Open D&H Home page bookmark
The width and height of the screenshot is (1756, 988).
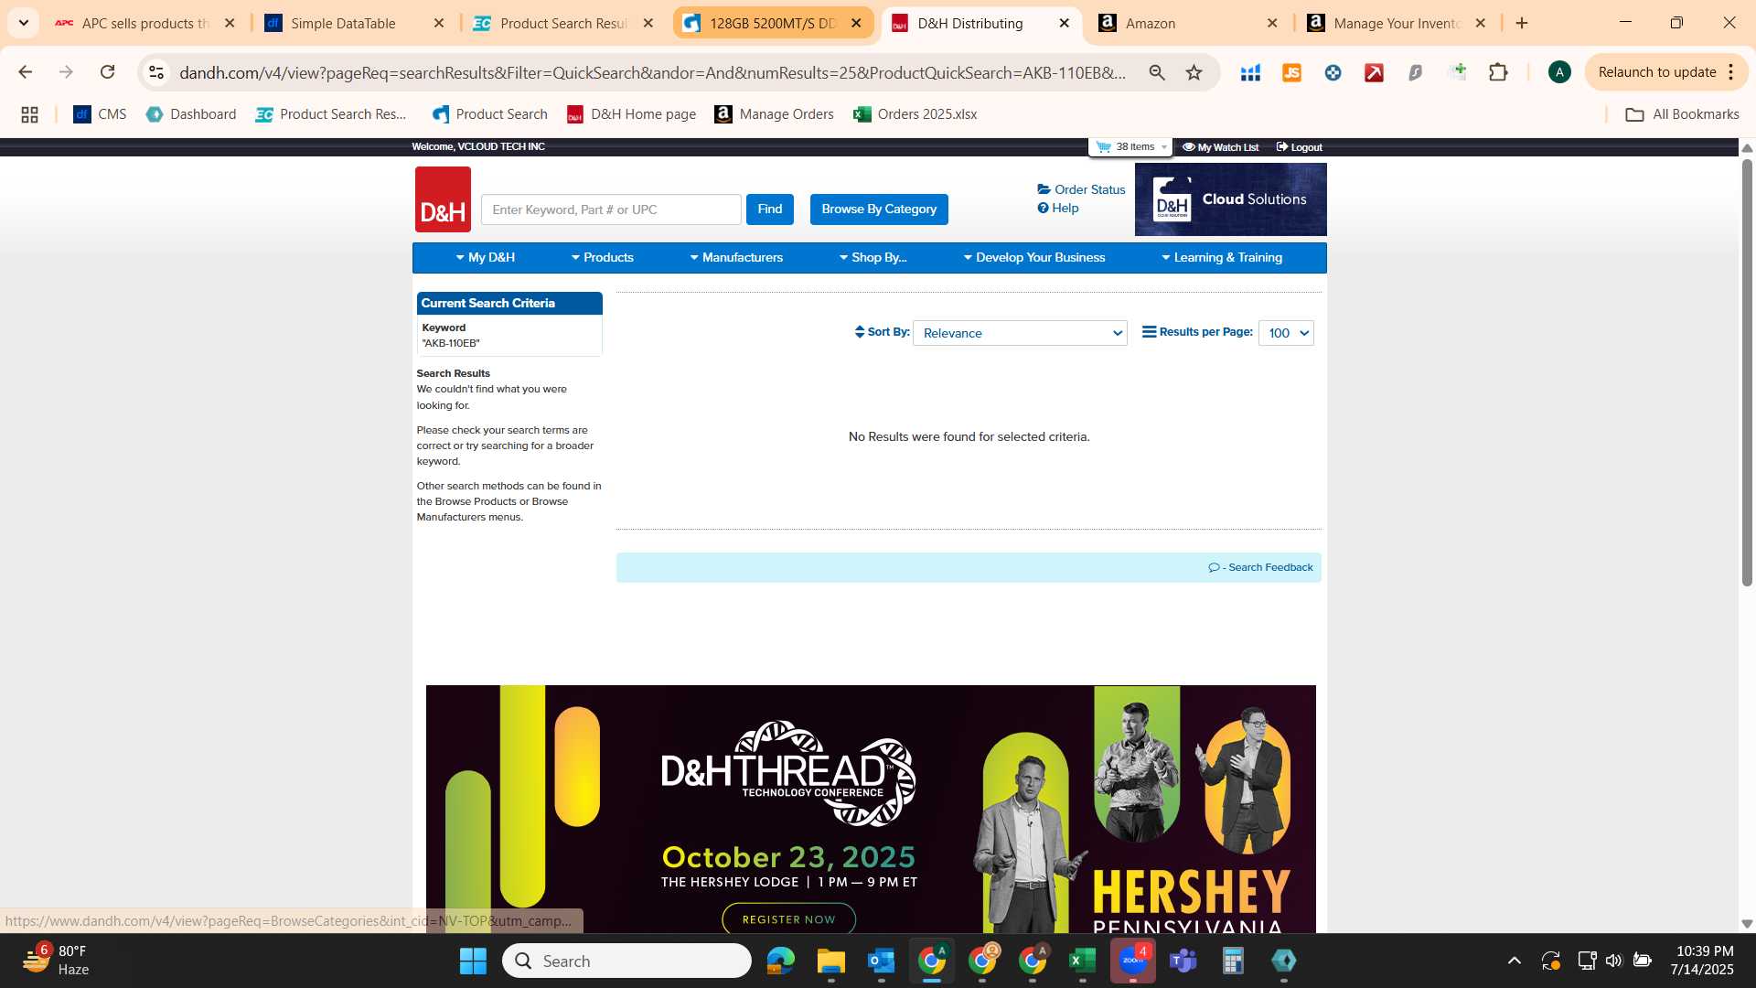click(x=632, y=114)
